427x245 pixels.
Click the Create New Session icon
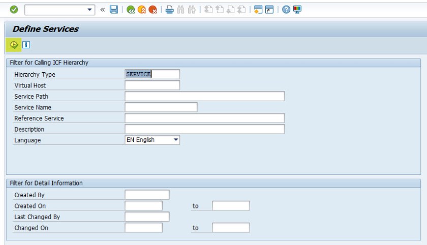tap(258, 10)
